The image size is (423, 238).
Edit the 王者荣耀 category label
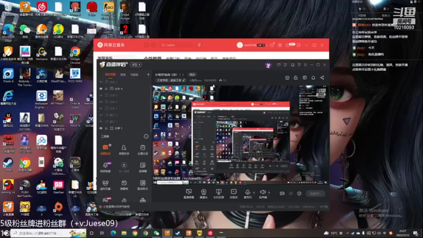click(x=171, y=80)
